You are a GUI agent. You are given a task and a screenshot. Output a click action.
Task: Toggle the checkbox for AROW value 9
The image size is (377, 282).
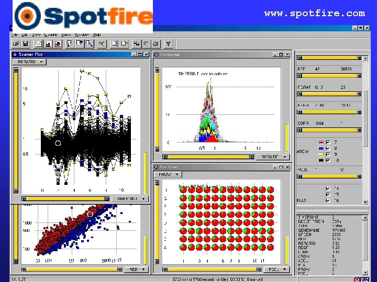point(328,154)
